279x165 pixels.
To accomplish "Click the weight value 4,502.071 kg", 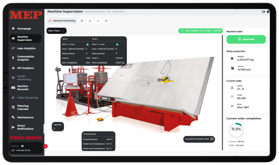I will 245,60.
